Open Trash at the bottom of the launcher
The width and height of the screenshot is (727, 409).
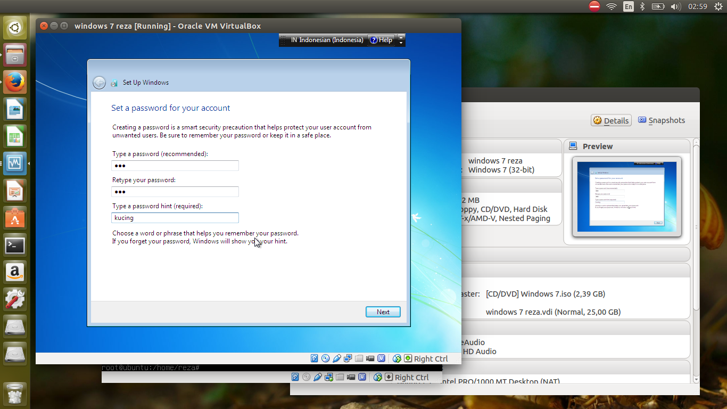[x=15, y=393]
